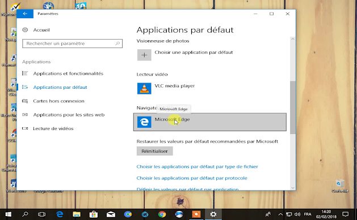Click the Applications pour les sites web icon
Image resolution: width=357 pixels, height=220 pixels.
click(x=25, y=115)
